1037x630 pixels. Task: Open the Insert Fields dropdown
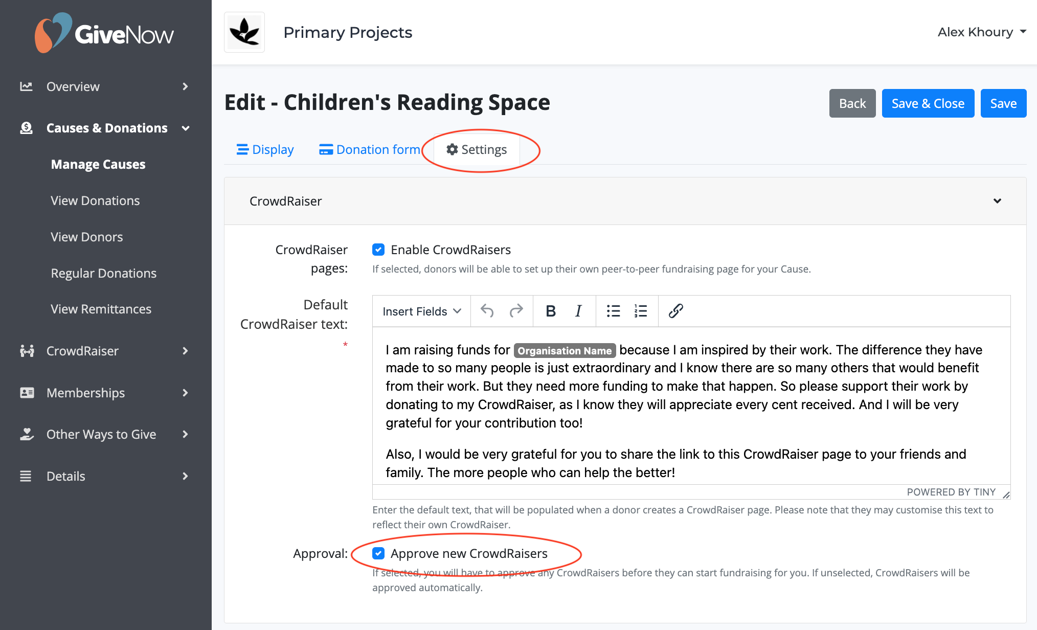pyautogui.click(x=422, y=311)
